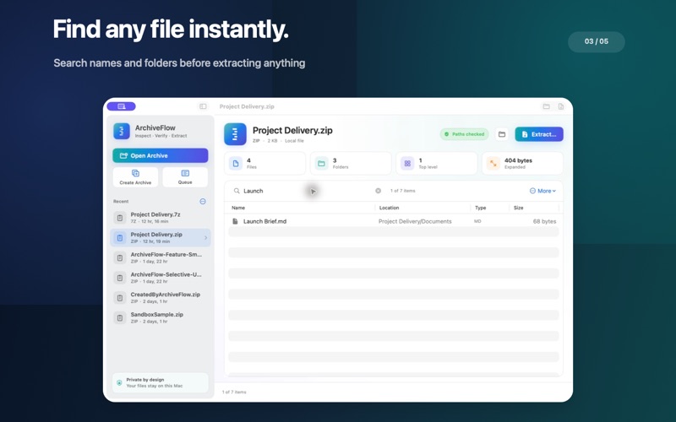Click the 4 Files stat card
This screenshot has width=676, height=422.
pyautogui.click(x=264, y=163)
